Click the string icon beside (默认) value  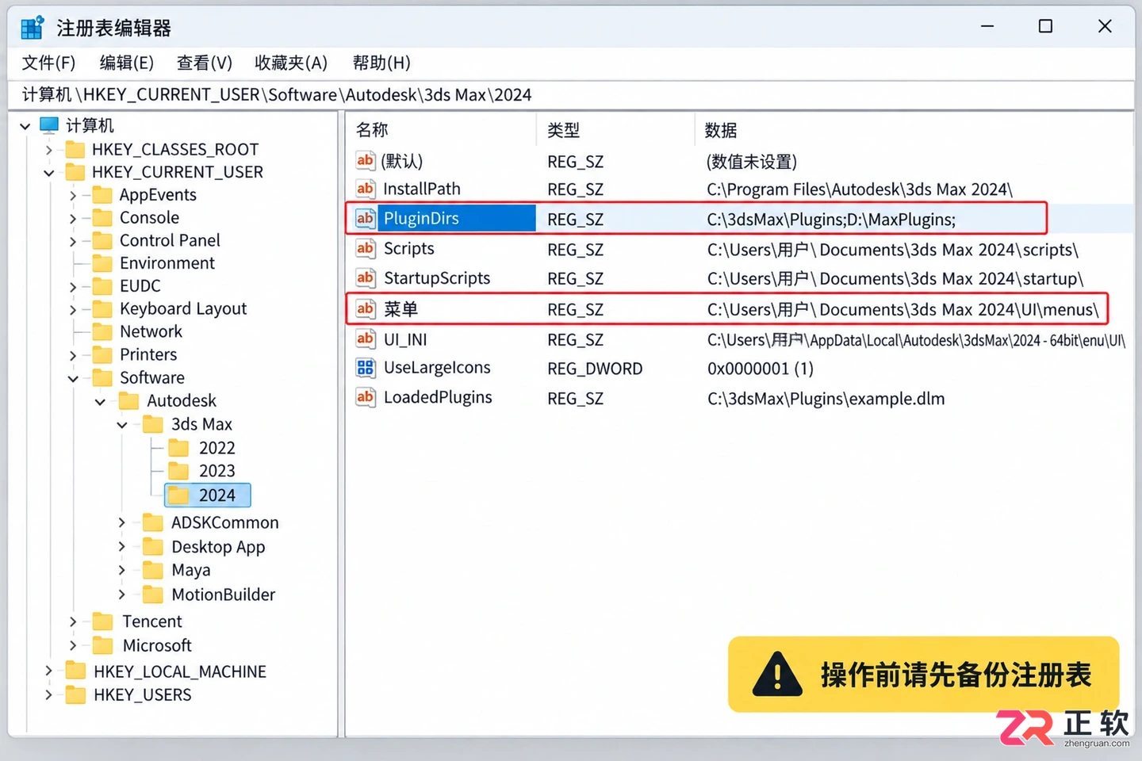[365, 161]
